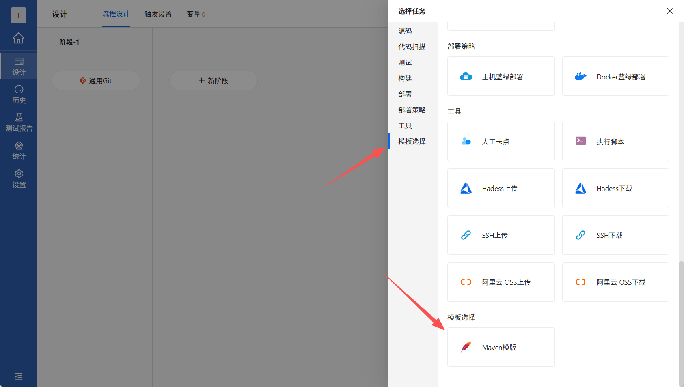The width and height of the screenshot is (684, 387).
Task: Select the 代码扫描 category
Action: 412,47
